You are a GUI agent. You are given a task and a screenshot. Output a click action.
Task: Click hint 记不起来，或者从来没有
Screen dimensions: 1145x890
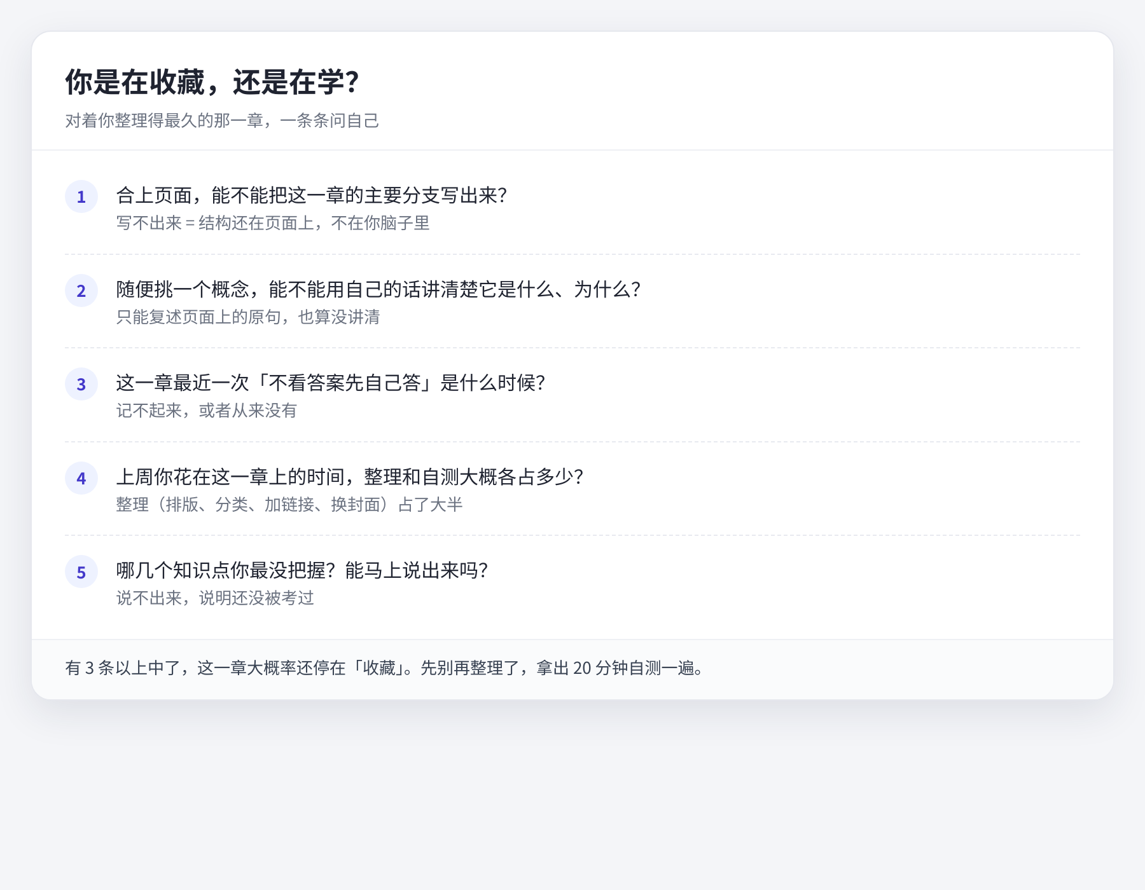pyautogui.click(x=207, y=411)
